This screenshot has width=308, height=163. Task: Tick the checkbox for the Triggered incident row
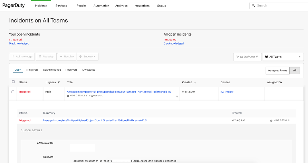[x=13, y=92]
